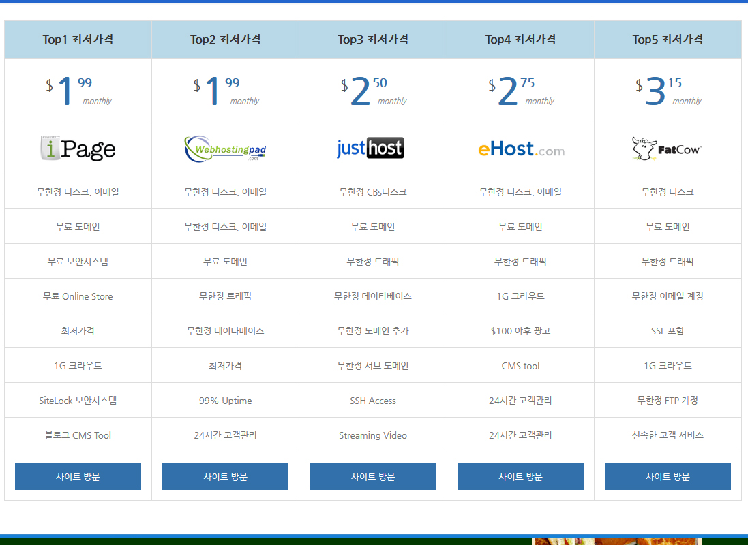Select the Top1 최저가격 column header

[78, 40]
